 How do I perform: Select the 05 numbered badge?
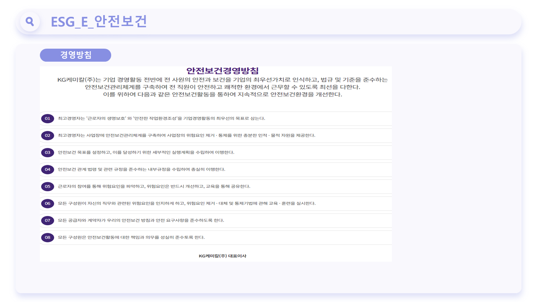coord(47,186)
